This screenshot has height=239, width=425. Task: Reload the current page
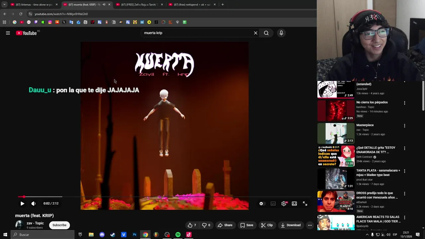click(x=21, y=14)
